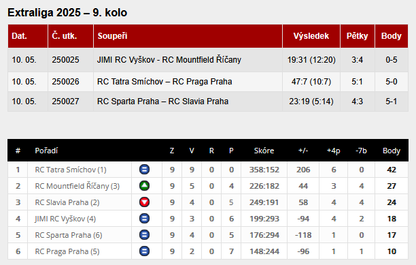Click the Výsledek header in results table
Screen dimensions: 416x265
click(x=311, y=36)
